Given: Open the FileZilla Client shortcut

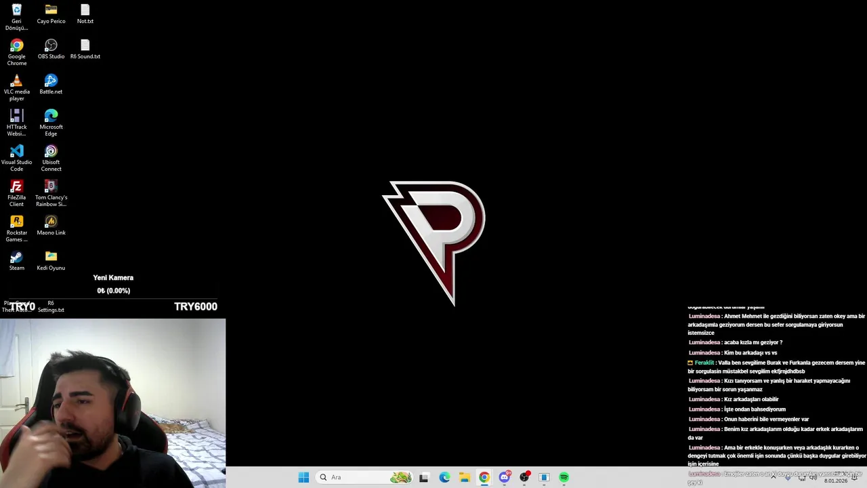Looking at the screenshot, I should click(16, 193).
